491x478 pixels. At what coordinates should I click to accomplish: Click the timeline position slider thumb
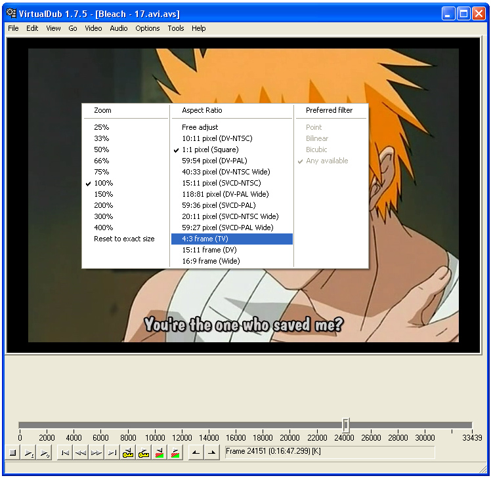tap(346, 425)
